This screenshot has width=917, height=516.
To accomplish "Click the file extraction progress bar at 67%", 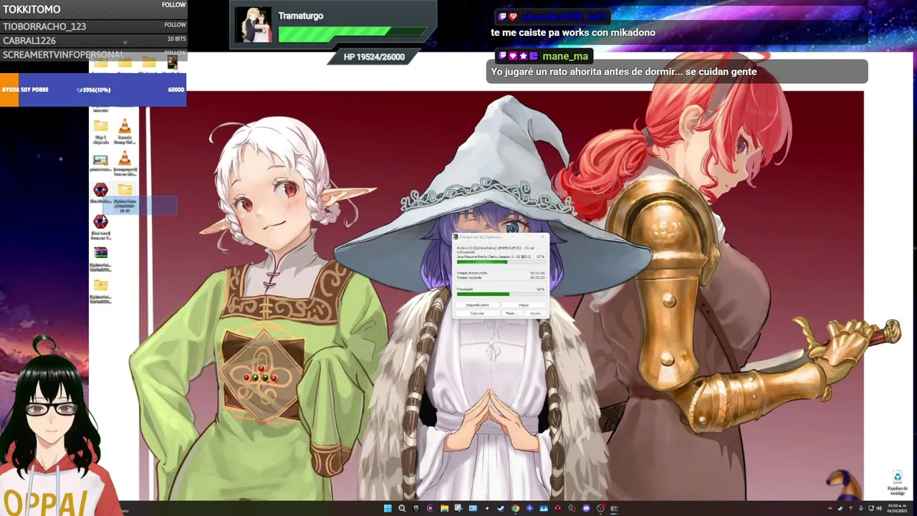I will tap(501, 262).
